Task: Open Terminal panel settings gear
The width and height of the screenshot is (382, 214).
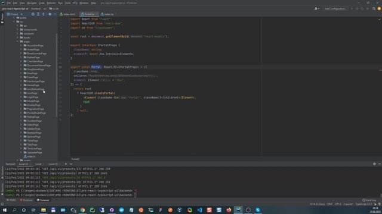Action: [x=374, y=164]
